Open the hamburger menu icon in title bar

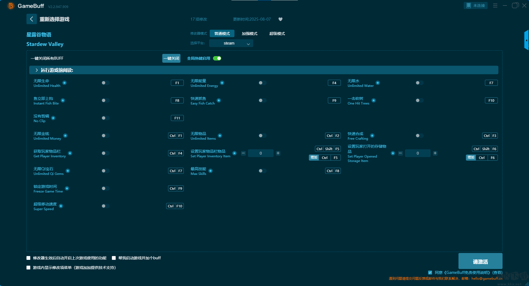[495, 5]
